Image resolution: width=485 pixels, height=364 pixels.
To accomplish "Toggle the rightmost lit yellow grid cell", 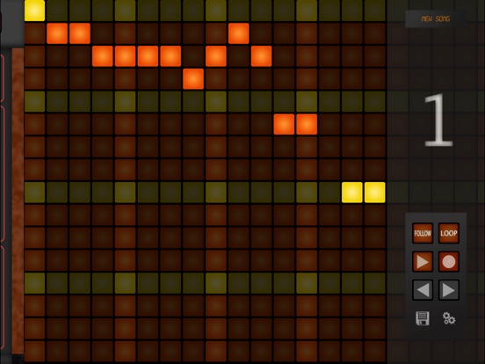I will (x=374, y=193).
